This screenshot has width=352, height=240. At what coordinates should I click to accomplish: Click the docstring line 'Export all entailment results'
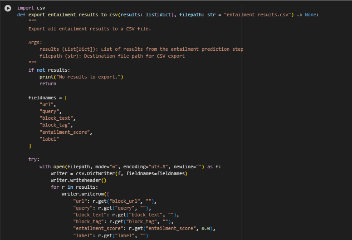click(x=89, y=29)
